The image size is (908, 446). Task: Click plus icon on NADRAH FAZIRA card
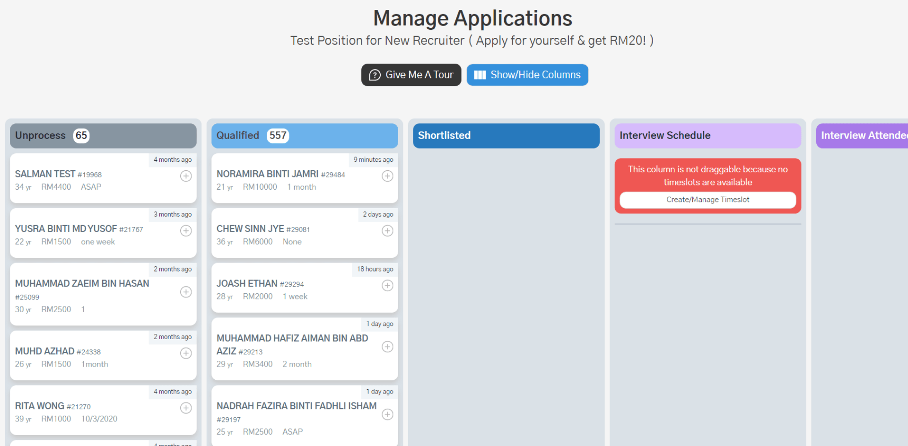(x=387, y=414)
